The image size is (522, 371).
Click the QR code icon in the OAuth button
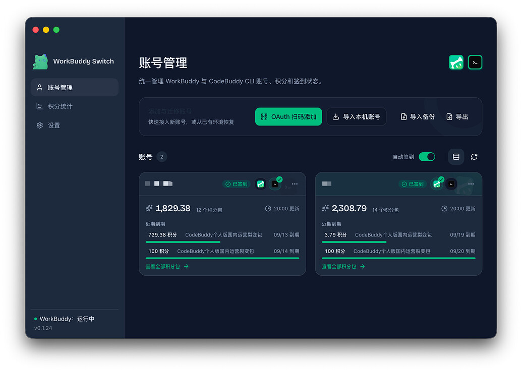point(264,117)
